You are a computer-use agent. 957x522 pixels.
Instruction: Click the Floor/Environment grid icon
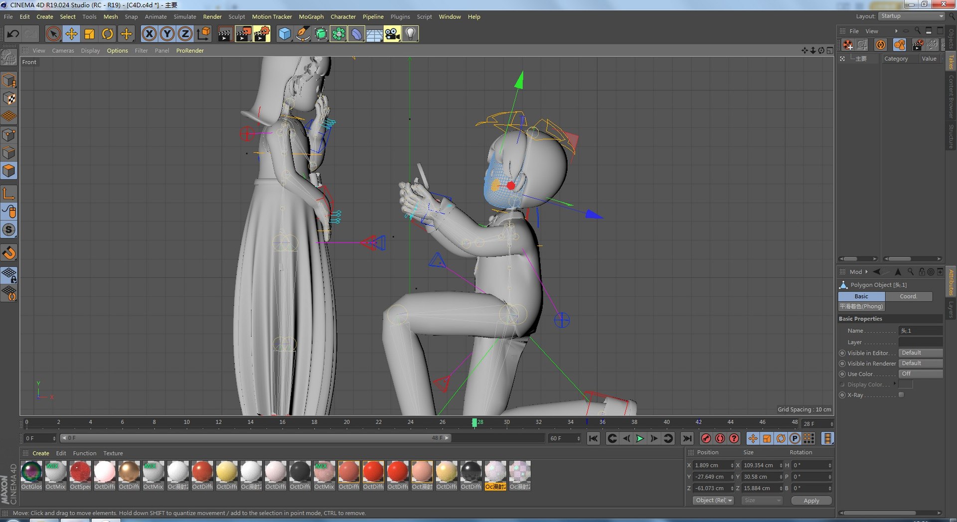pyautogui.click(x=374, y=34)
